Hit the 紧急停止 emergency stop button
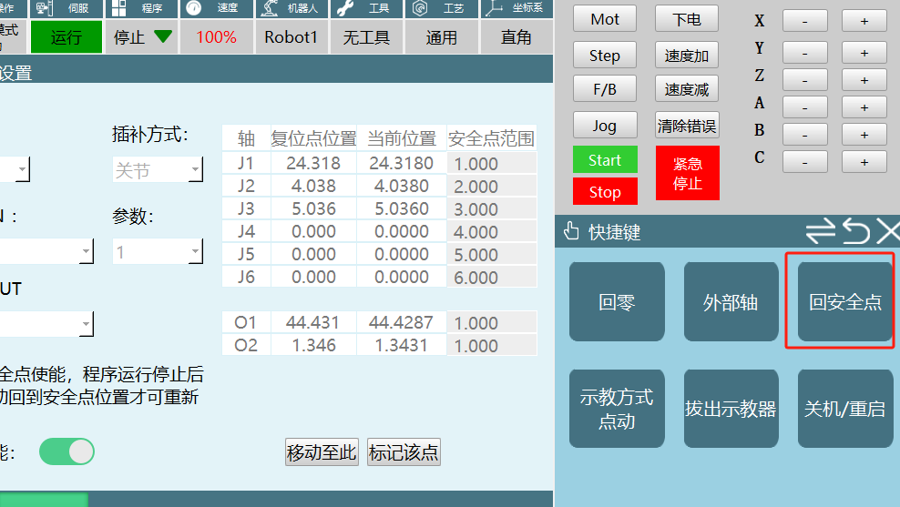900x507 pixels. point(688,173)
